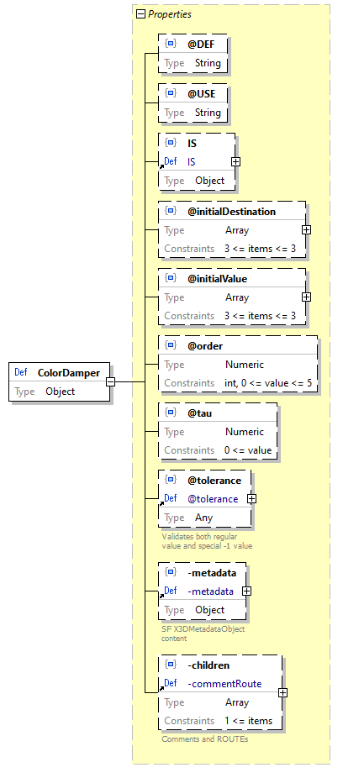The height and width of the screenshot is (778, 343).
Task: Click the '1 <= items' constraint of -children
Action: 249,720
